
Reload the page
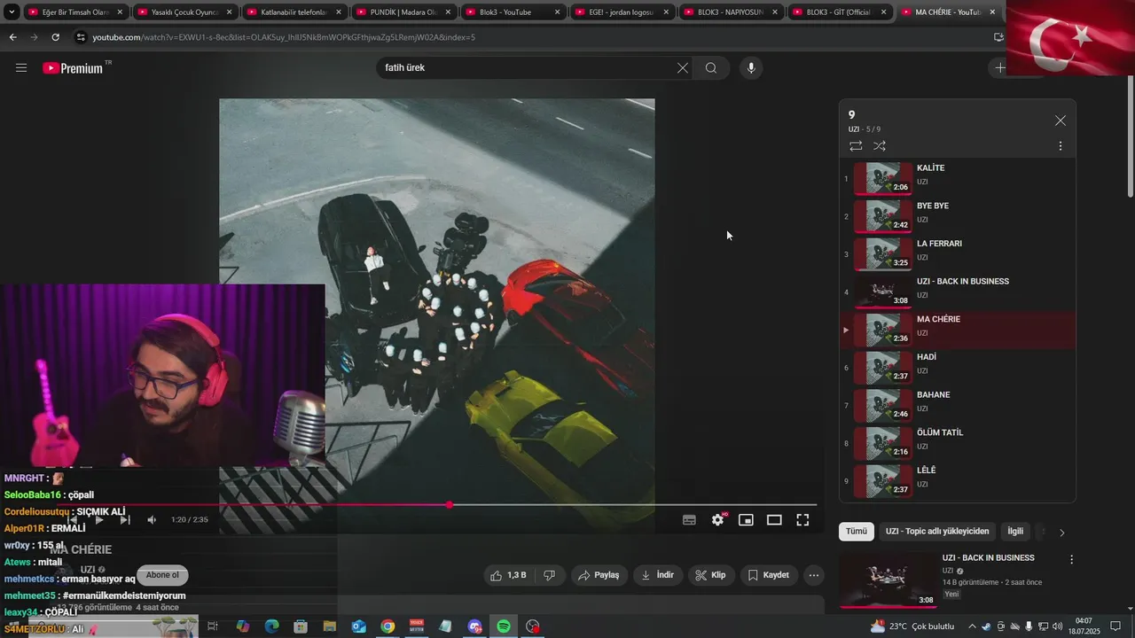pyautogui.click(x=55, y=37)
